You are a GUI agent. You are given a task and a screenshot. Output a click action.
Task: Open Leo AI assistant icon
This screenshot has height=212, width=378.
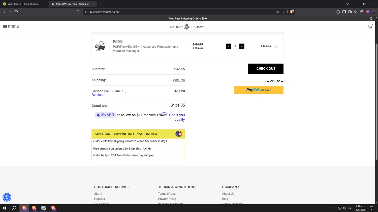coord(356,12)
